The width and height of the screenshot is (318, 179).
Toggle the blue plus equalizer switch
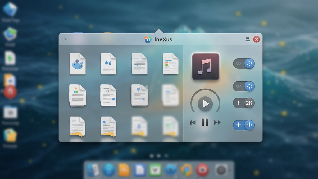[244, 125]
